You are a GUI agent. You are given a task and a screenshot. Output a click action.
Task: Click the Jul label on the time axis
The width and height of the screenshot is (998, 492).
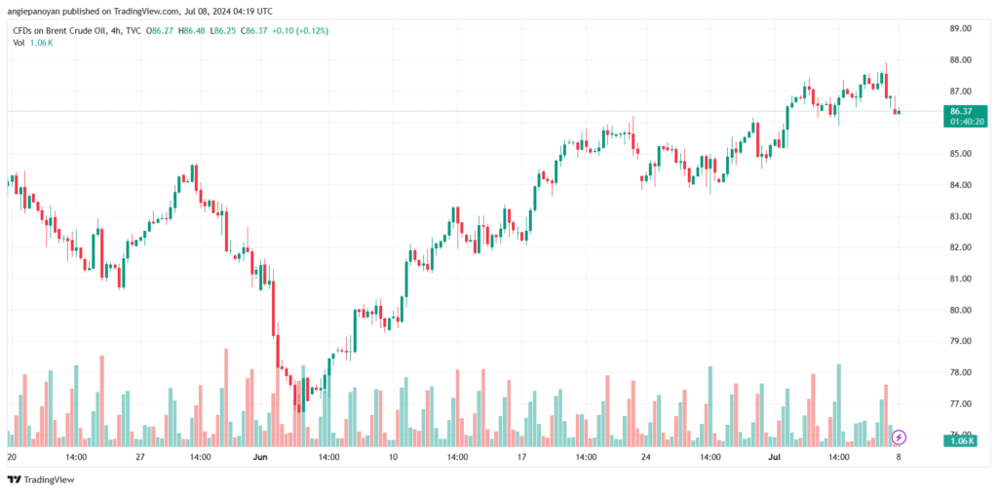click(774, 457)
